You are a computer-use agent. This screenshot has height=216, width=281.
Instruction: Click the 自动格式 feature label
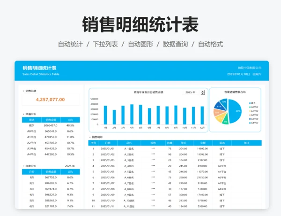tap(210, 44)
